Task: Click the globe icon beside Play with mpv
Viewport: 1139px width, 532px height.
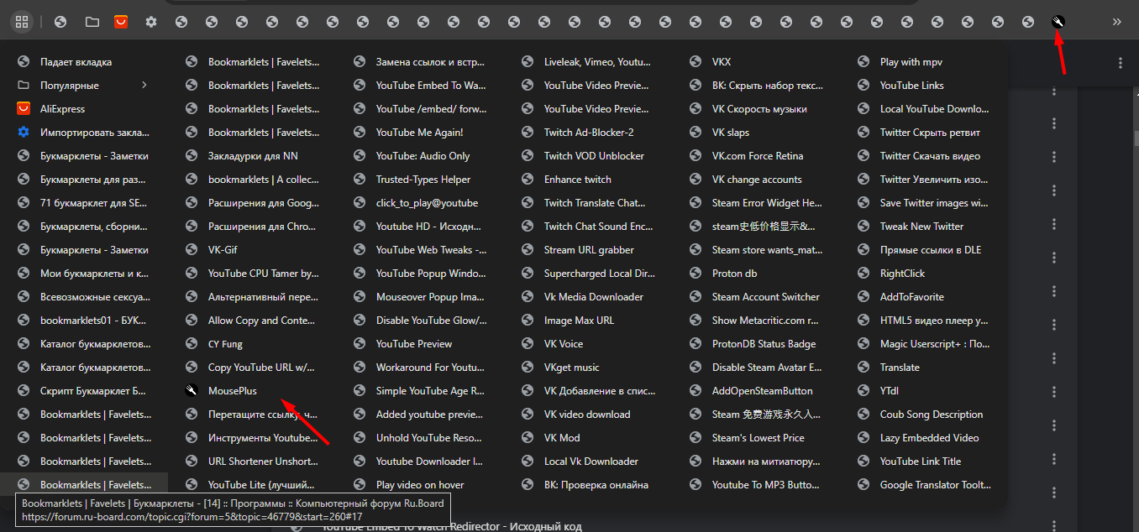Action: [x=863, y=62]
